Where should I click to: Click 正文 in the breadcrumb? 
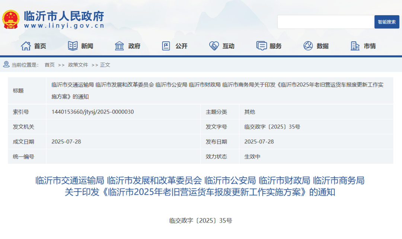(105, 65)
